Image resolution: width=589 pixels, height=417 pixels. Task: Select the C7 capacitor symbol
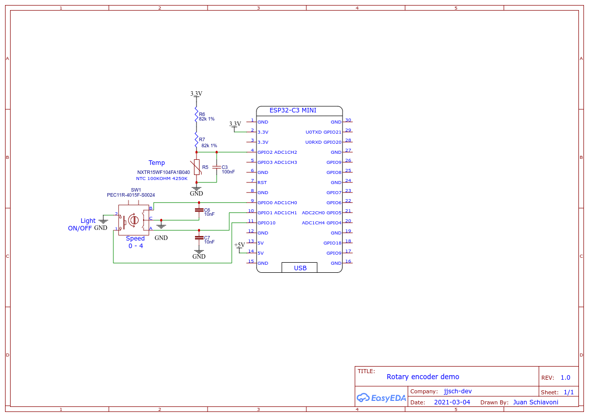199,237
